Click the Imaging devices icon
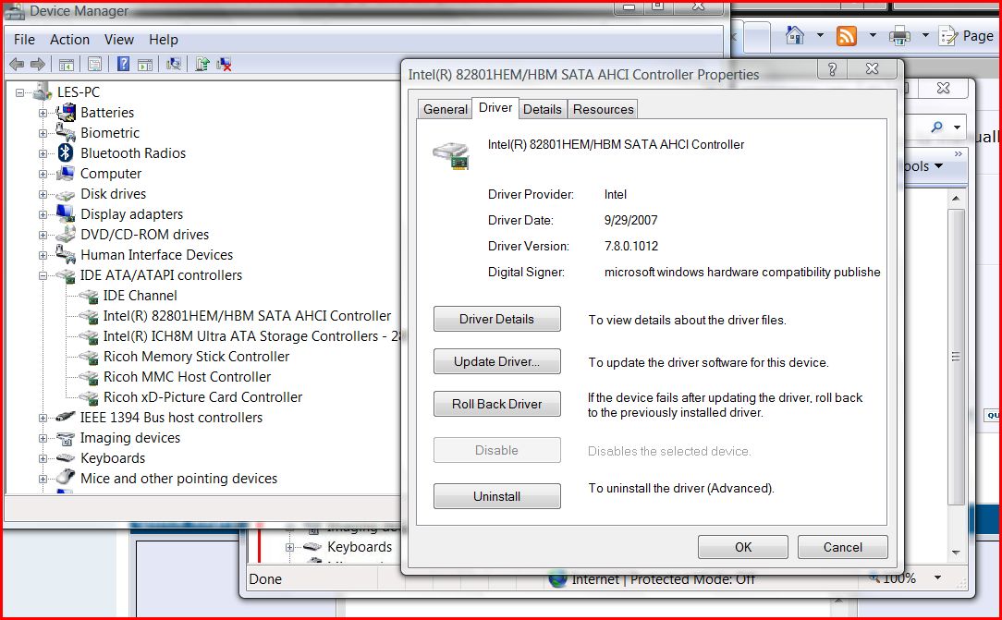 66,438
